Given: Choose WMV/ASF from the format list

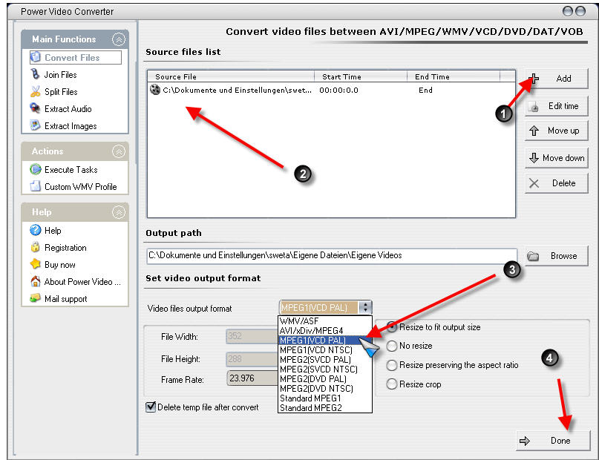Looking at the screenshot, I should tap(324, 321).
